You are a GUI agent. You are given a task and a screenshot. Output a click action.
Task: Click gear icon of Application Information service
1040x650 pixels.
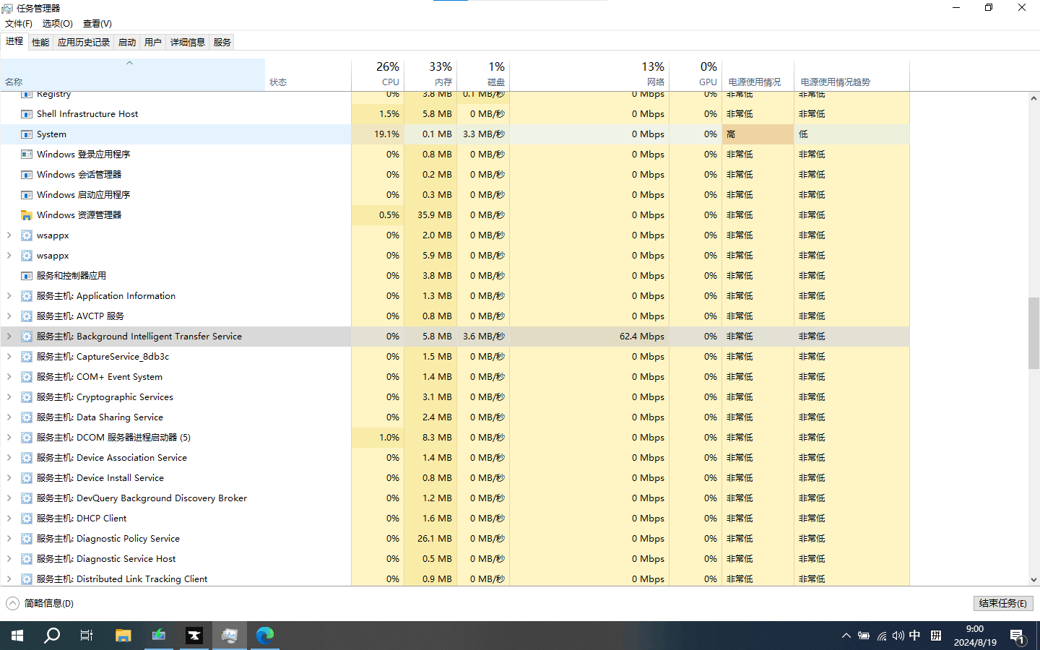coord(27,296)
